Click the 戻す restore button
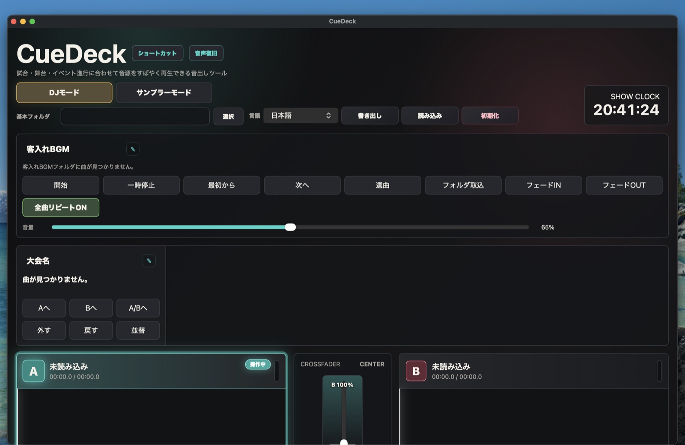The height and width of the screenshot is (445, 685). [x=91, y=330]
